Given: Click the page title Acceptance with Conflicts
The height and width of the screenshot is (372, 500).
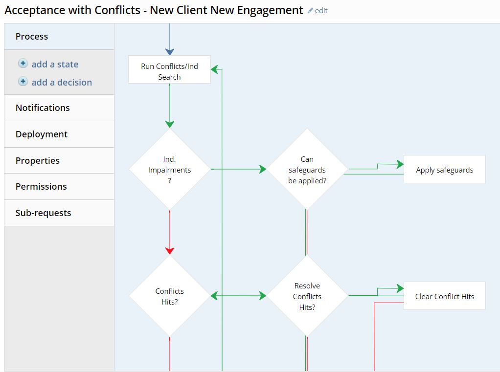Looking at the screenshot, I should (154, 10).
